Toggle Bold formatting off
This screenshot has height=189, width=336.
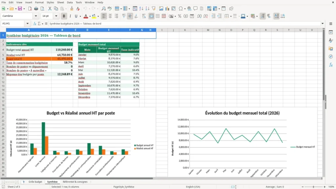click(64, 16)
